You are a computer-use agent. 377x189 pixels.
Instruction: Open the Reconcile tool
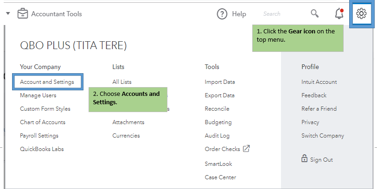click(x=217, y=109)
